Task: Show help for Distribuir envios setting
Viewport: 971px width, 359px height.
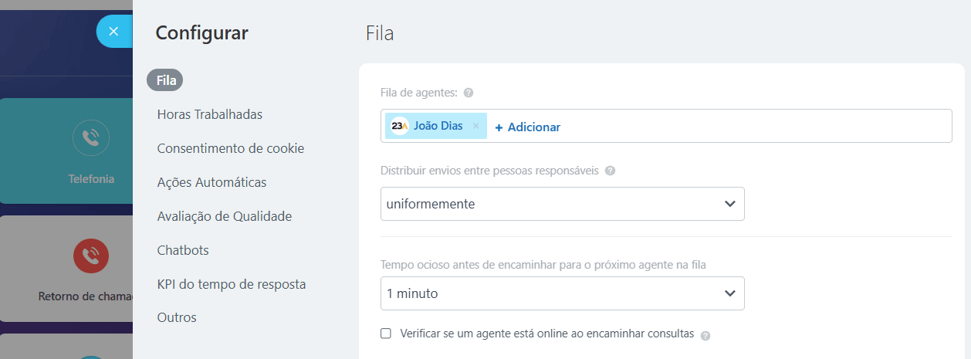Action: tap(611, 171)
